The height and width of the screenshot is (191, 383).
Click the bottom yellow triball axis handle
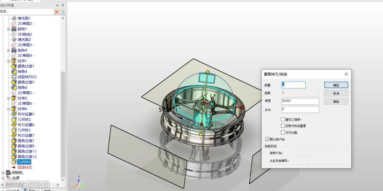click(x=200, y=134)
